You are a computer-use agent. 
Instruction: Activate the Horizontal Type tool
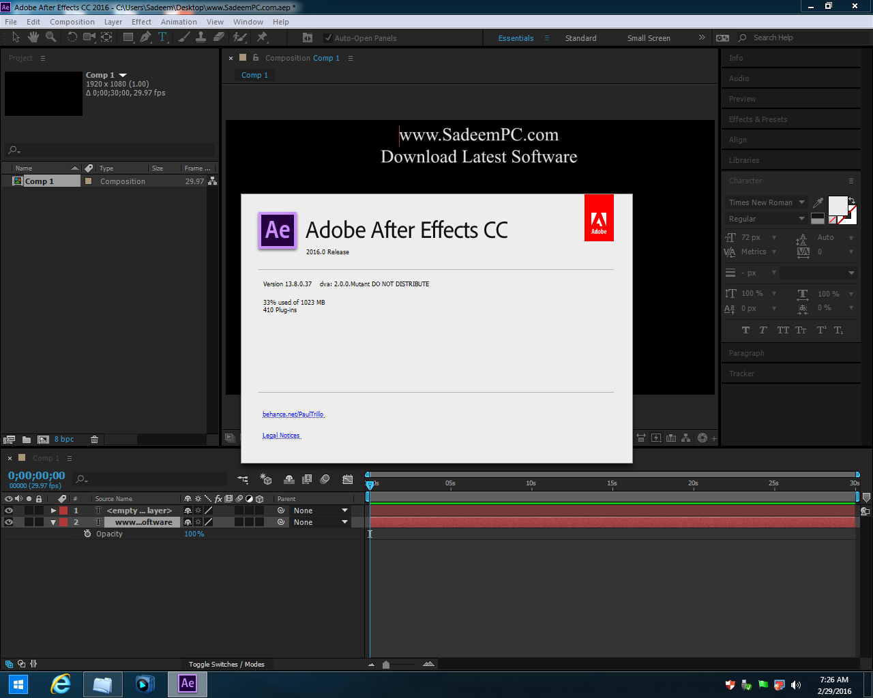[162, 37]
